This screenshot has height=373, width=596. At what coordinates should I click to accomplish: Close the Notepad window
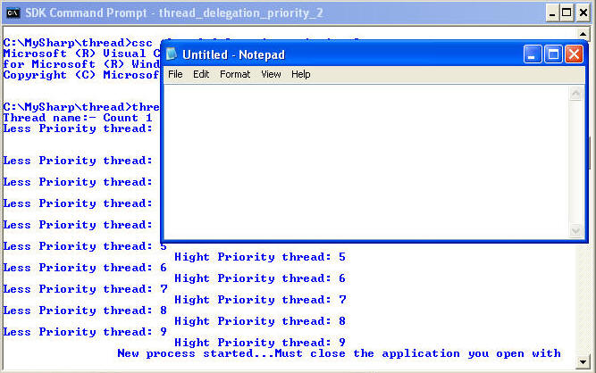tap(574, 54)
